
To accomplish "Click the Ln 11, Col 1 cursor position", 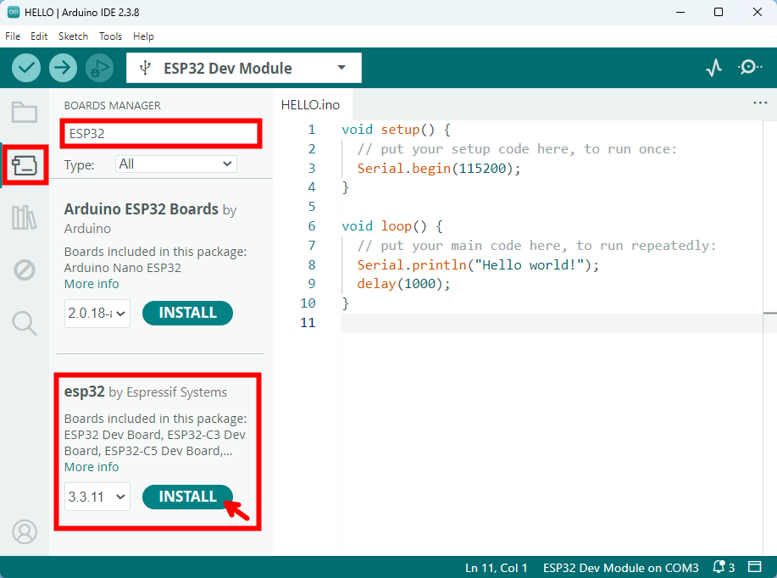I will coord(496,568).
